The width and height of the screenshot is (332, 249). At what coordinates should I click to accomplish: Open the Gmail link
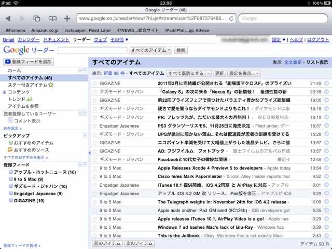[x=8, y=39]
